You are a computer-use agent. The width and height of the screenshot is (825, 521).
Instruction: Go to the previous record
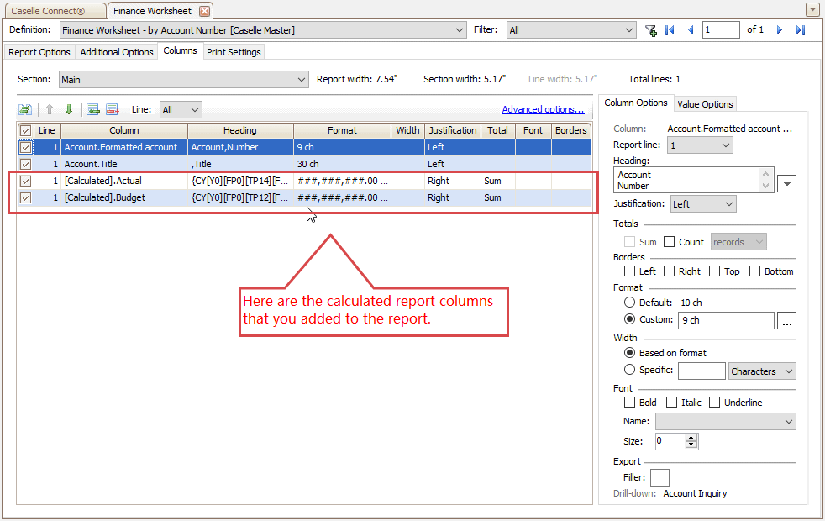tap(691, 30)
